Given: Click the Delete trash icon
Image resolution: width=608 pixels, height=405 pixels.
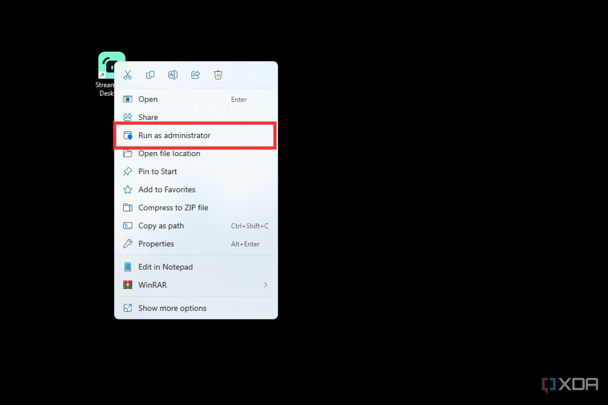Looking at the screenshot, I should pyautogui.click(x=218, y=75).
